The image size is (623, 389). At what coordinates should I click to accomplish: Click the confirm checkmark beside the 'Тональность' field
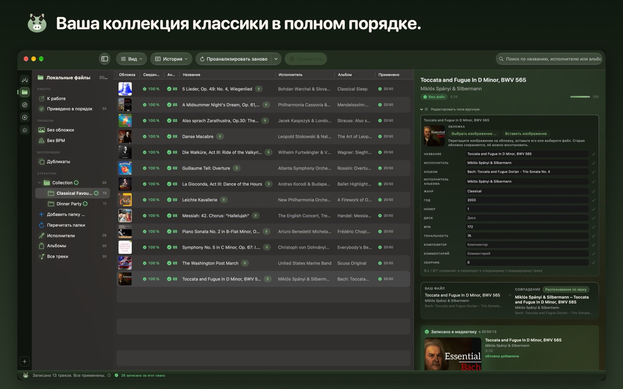[x=593, y=236]
